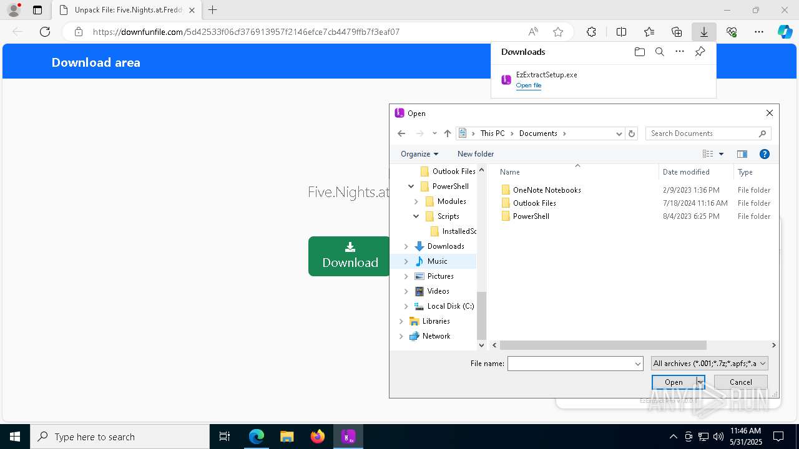This screenshot has width=799, height=449.
Task: Open Collections icon in Edge toolbar
Action: (677, 32)
